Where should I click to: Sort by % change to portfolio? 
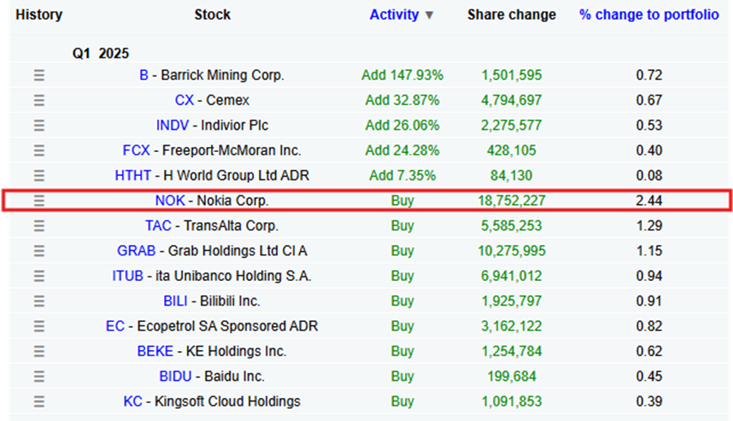(648, 15)
